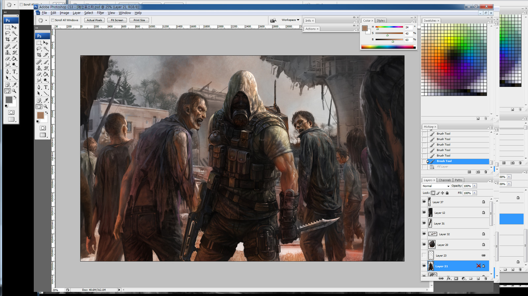This screenshot has height=296, width=528.
Task: Select the Brush tool in the front toolbox
Action: [x=46, y=62]
